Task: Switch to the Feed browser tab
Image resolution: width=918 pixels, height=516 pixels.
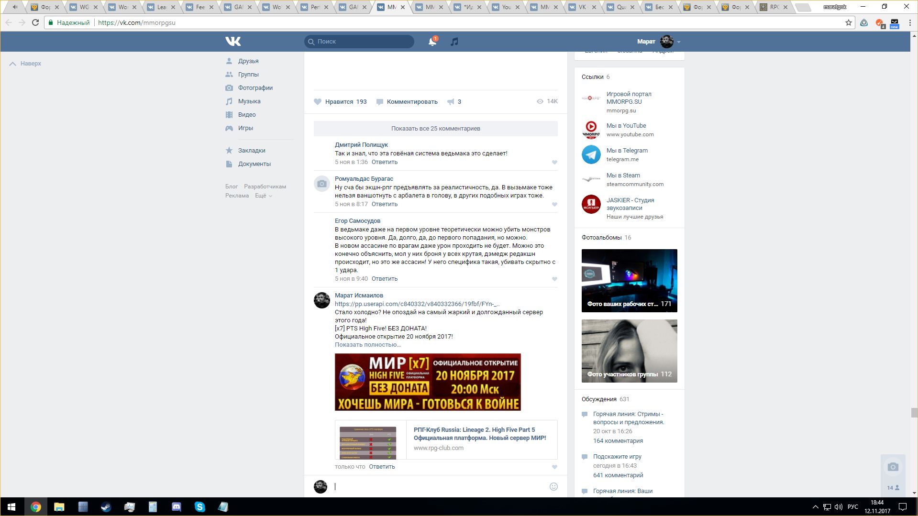Action: (200, 7)
